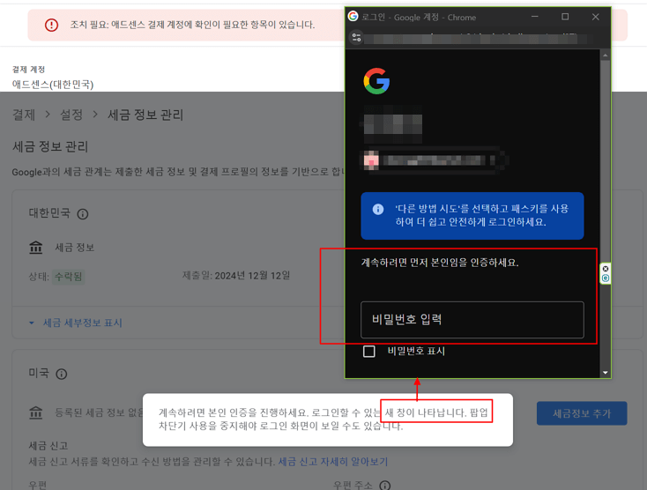Screen dimensions: 647x490
Task: Click the 세금정보 추가 button
Action: (x=582, y=413)
